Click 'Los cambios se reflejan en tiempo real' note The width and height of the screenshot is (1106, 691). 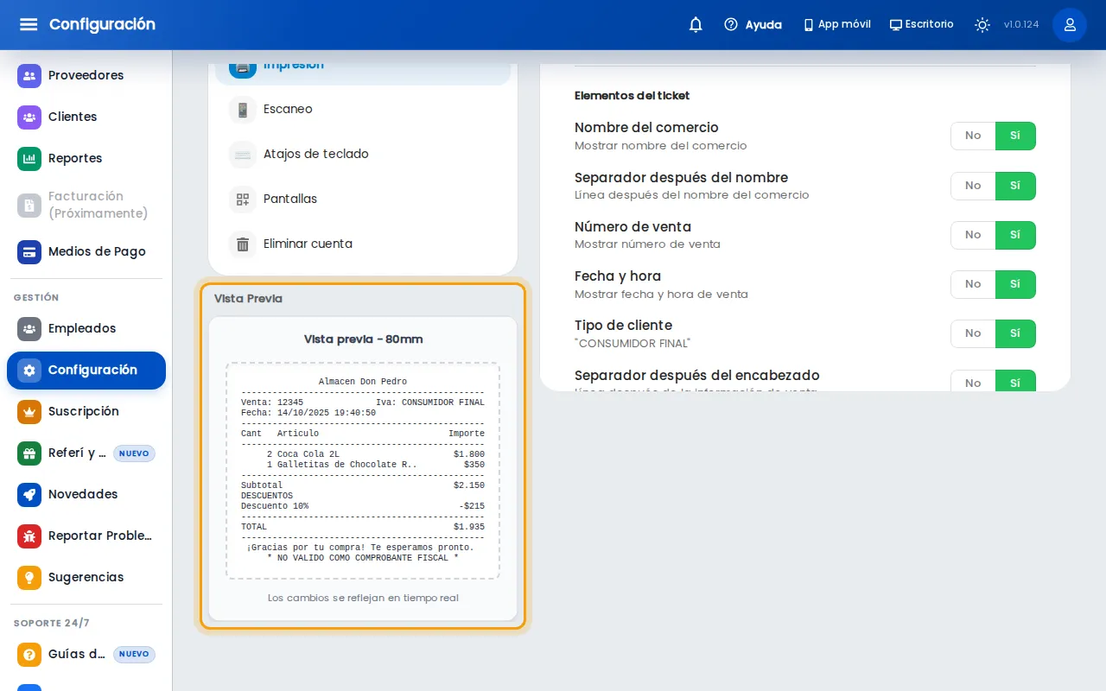pos(363,598)
